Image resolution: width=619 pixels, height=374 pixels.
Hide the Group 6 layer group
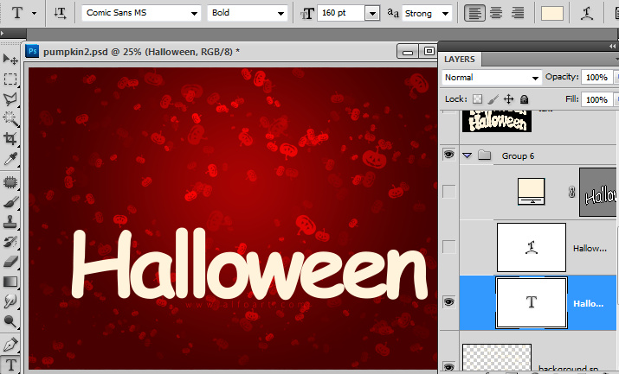(448, 155)
